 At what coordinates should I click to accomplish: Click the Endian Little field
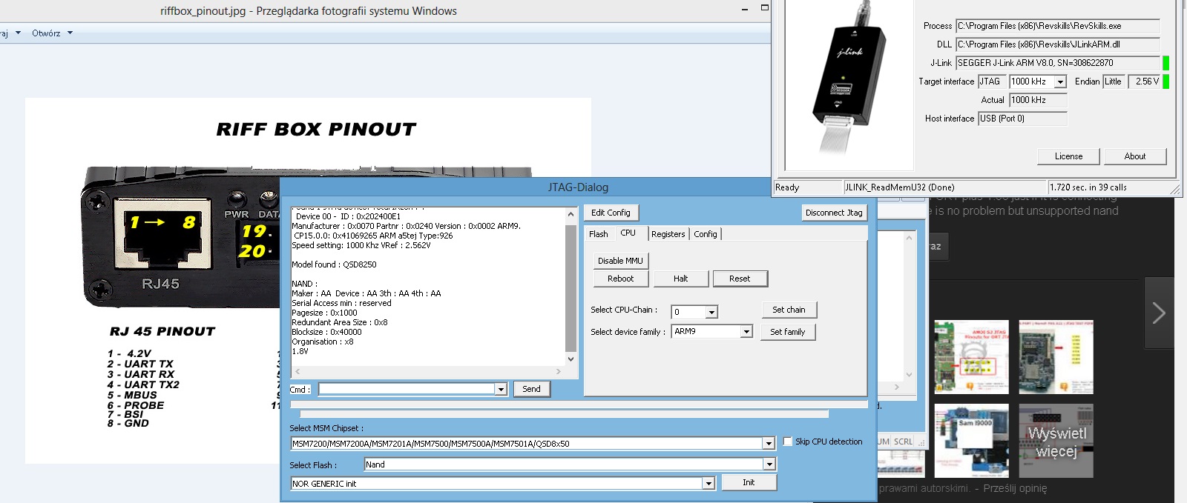tap(1114, 81)
